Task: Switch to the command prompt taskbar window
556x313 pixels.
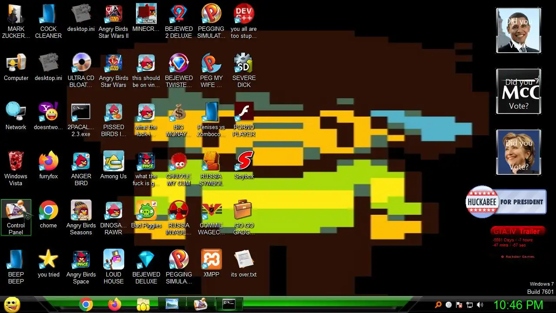Action: click(229, 304)
